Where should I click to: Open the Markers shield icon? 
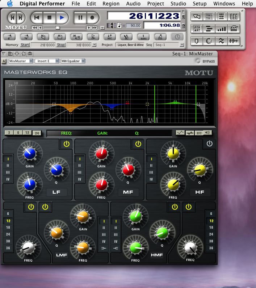click(197, 41)
